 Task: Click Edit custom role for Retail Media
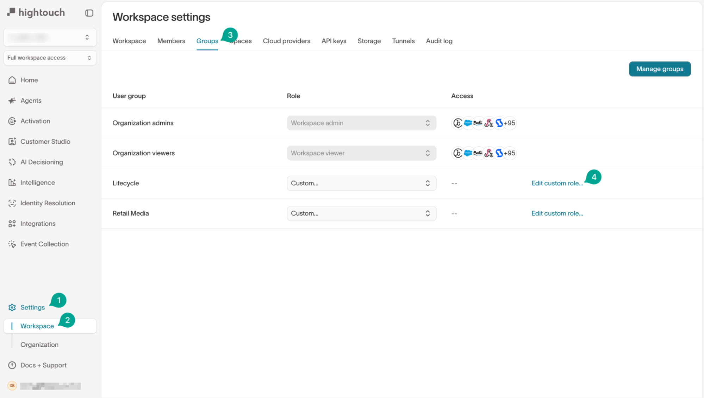557,213
